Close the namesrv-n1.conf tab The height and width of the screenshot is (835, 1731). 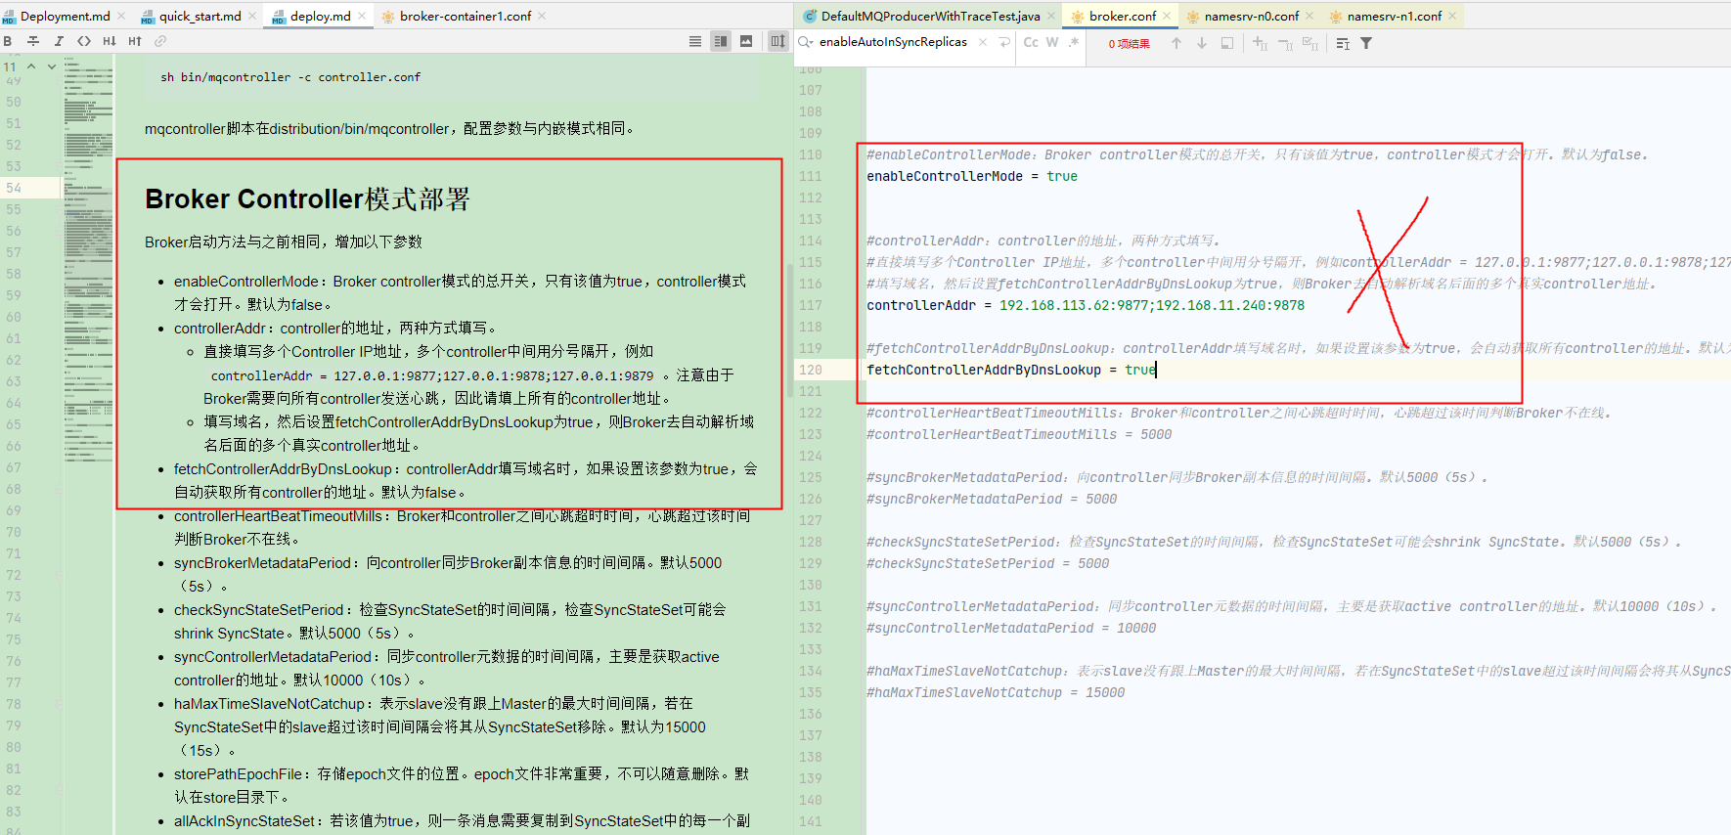pyautogui.click(x=1452, y=16)
